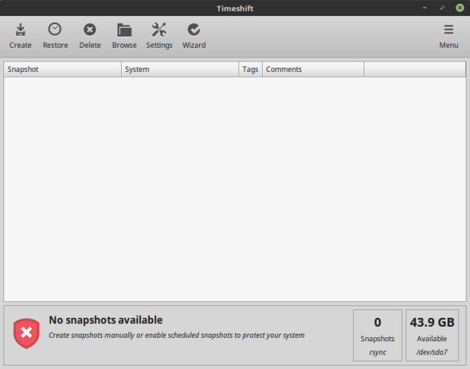Viewport: 470px width, 369px height.
Task: Click the Tags column header
Action: pos(250,69)
